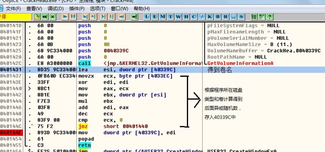Click the Step over icon

(x=93, y=17)
